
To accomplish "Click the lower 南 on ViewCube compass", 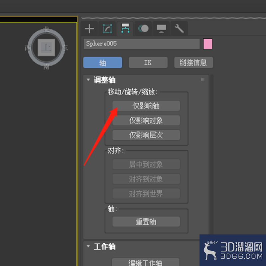I will click(46, 67).
